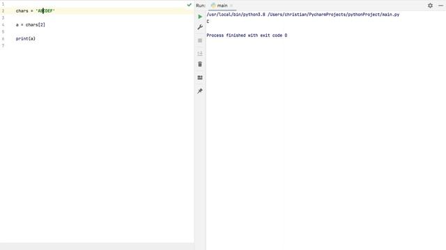Screen dimensions: 446x250
Task: Click code line chars = 'ABCDEF'
Action: (36, 11)
